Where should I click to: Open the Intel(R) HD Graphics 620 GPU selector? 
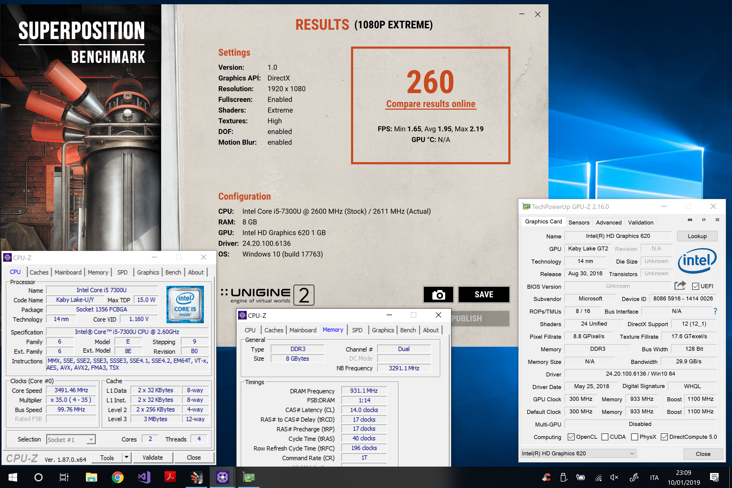tap(578, 453)
